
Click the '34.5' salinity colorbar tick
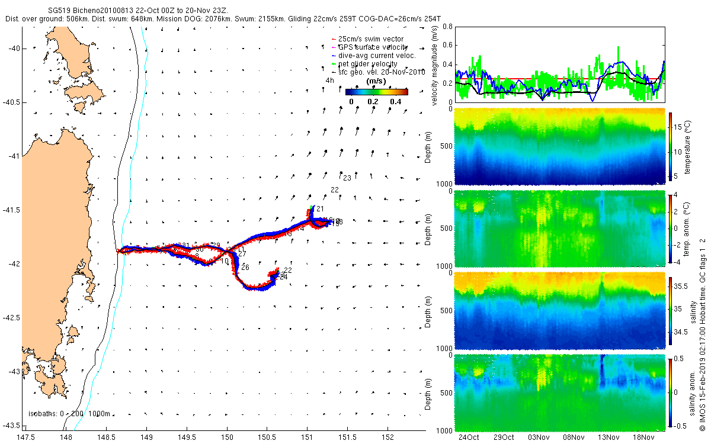[x=682, y=333]
